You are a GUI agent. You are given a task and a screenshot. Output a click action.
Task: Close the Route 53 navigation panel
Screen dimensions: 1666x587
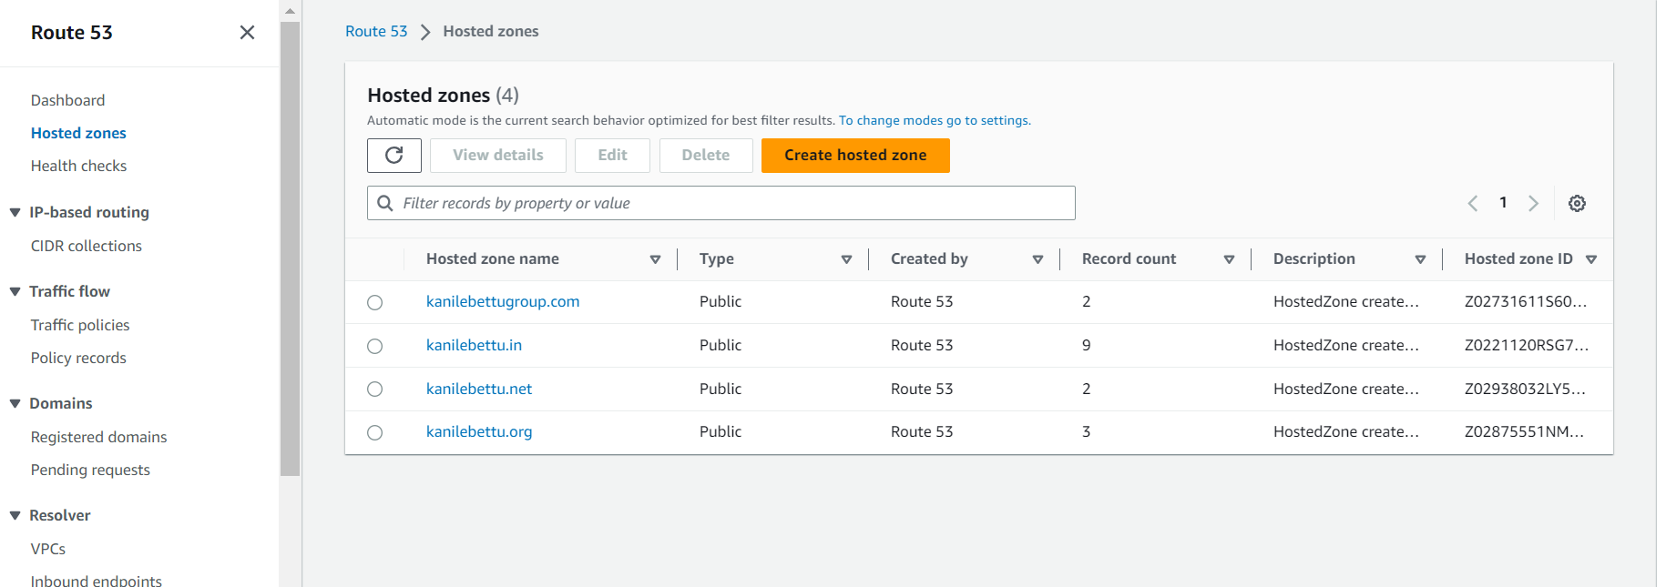[x=247, y=33]
